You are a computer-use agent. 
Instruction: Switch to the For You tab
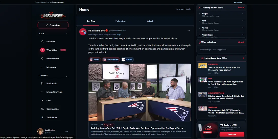pos(91,21)
